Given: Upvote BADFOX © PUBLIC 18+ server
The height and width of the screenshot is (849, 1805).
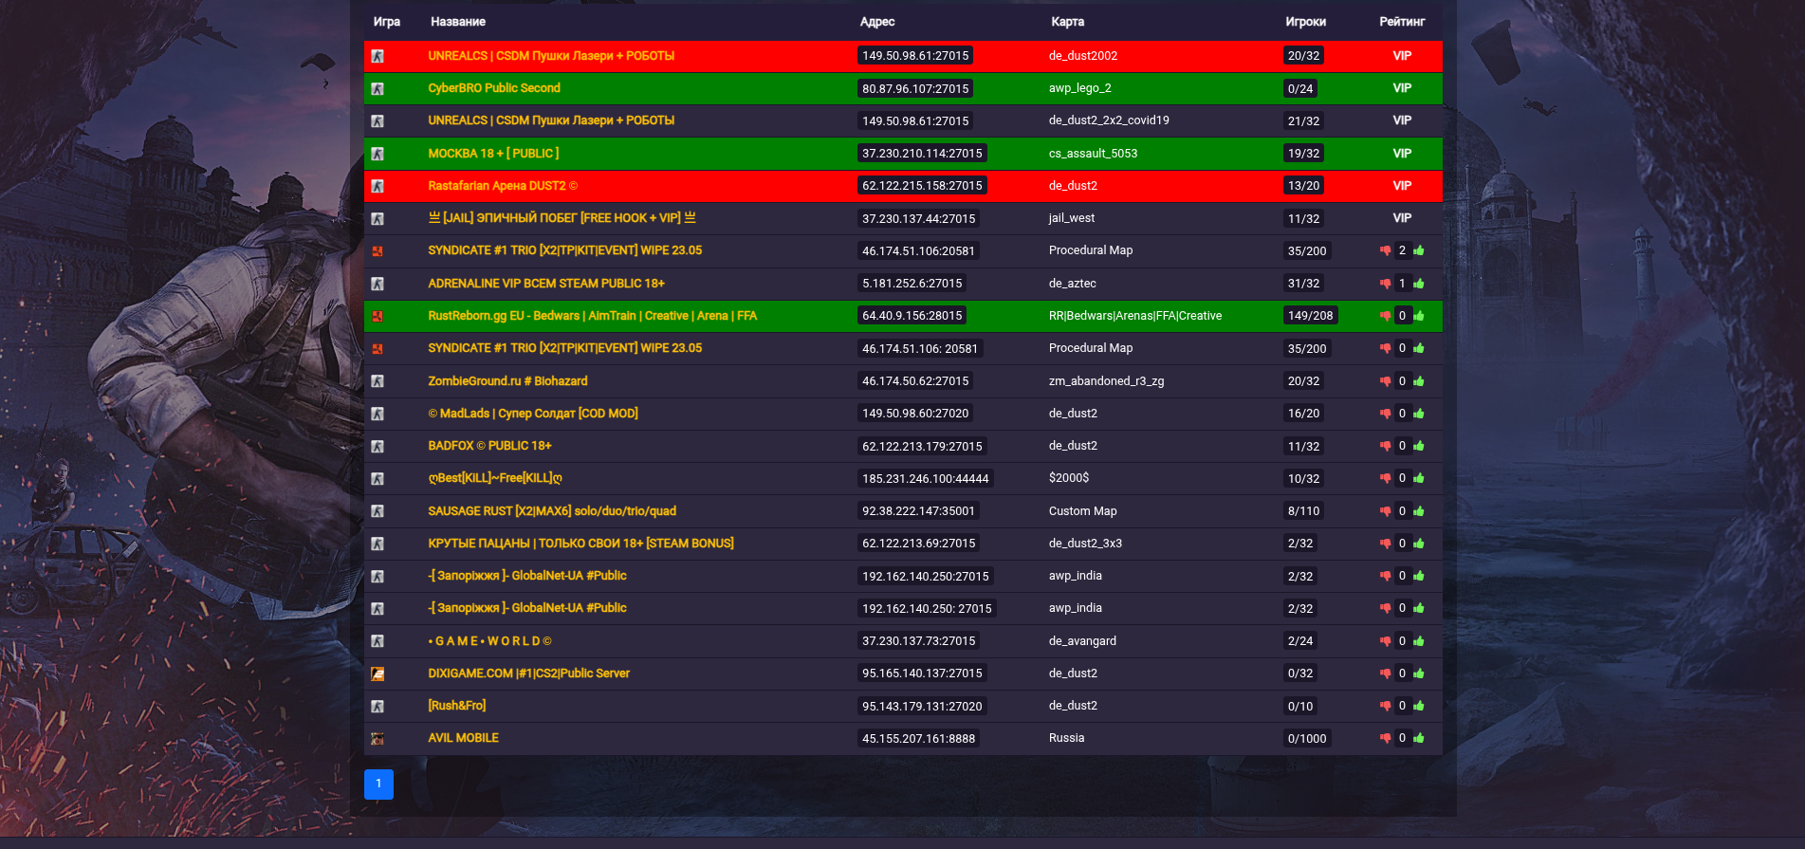Looking at the screenshot, I should [1419, 446].
